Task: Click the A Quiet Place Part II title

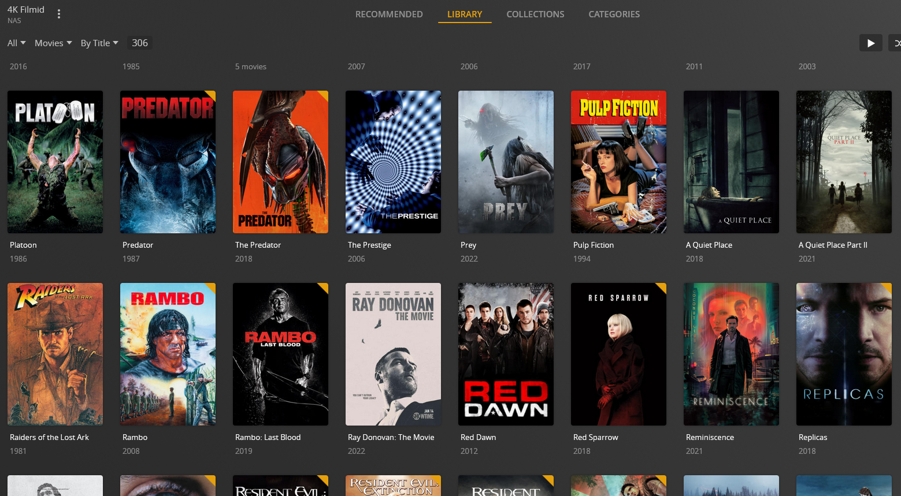Action: [833, 245]
